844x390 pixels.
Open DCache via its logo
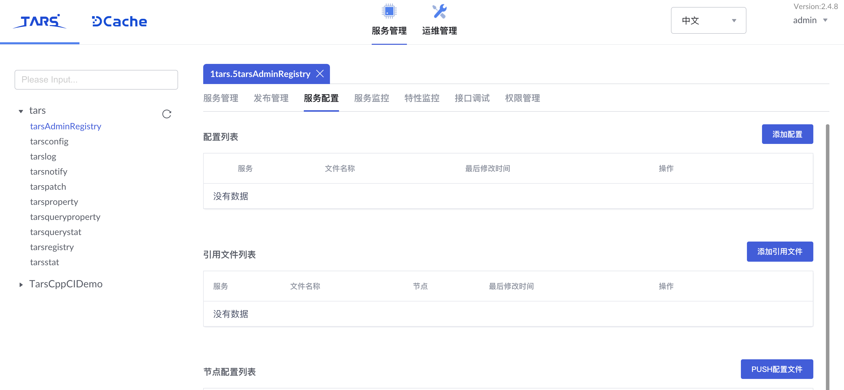click(119, 21)
